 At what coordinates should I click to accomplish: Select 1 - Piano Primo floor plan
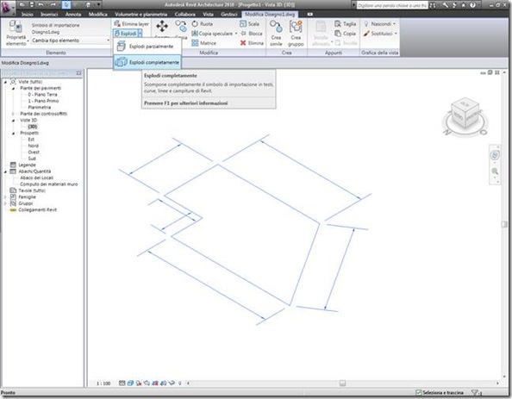pos(43,101)
